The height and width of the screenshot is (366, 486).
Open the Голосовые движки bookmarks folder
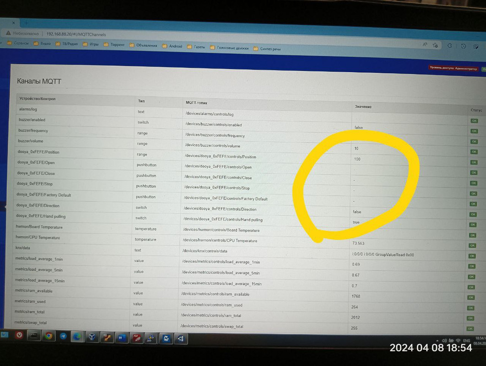(229, 48)
